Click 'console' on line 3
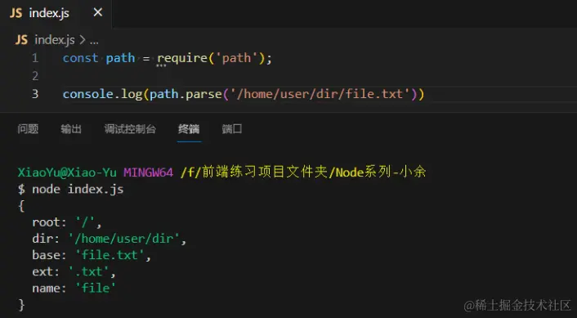 click(87, 94)
